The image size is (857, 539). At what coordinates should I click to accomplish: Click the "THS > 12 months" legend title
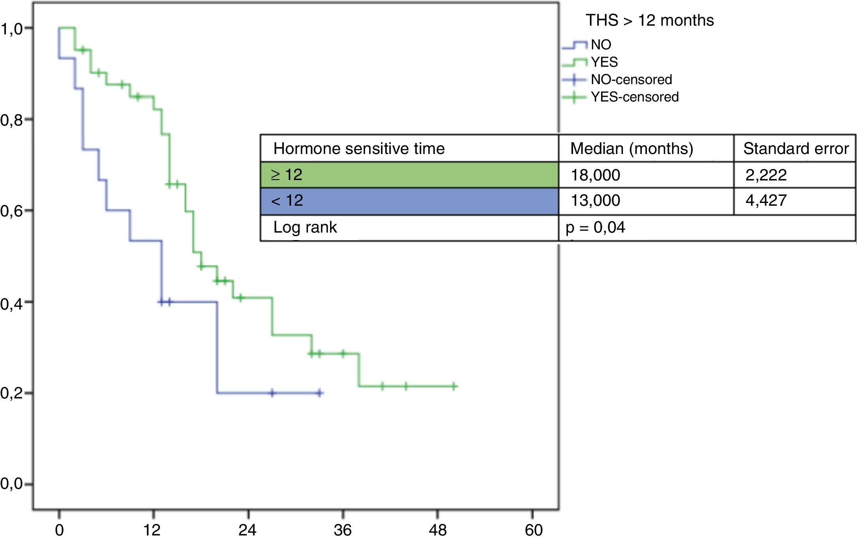[649, 21]
